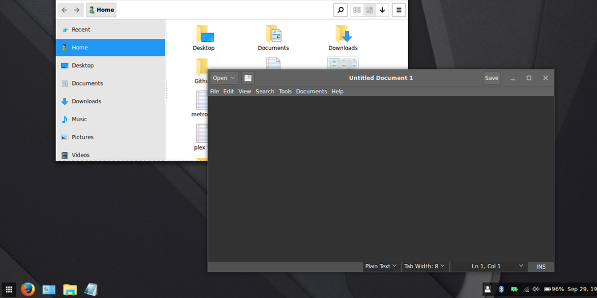Viewport: 597px width, 298px height.
Task: Select Videos in the sidebar
Action: pos(110,155)
